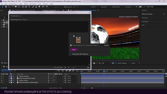Toggle the effects fx switch on layer 3
Image resolution: width=167 pixels, height=94 pixels.
click(x=54, y=80)
